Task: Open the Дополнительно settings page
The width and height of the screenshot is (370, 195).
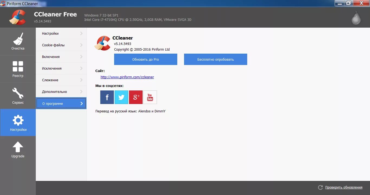Action: pyautogui.click(x=61, y=92)
